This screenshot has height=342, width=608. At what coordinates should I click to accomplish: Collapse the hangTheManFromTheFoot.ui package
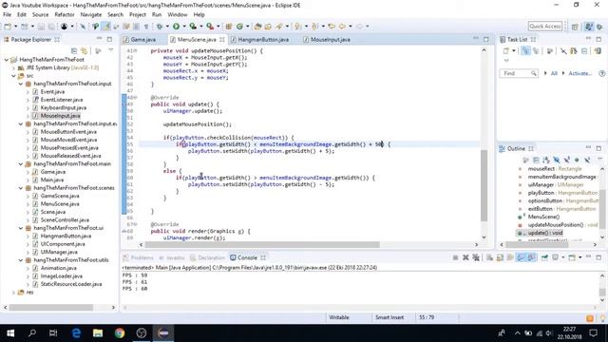(x=21, y=228)
